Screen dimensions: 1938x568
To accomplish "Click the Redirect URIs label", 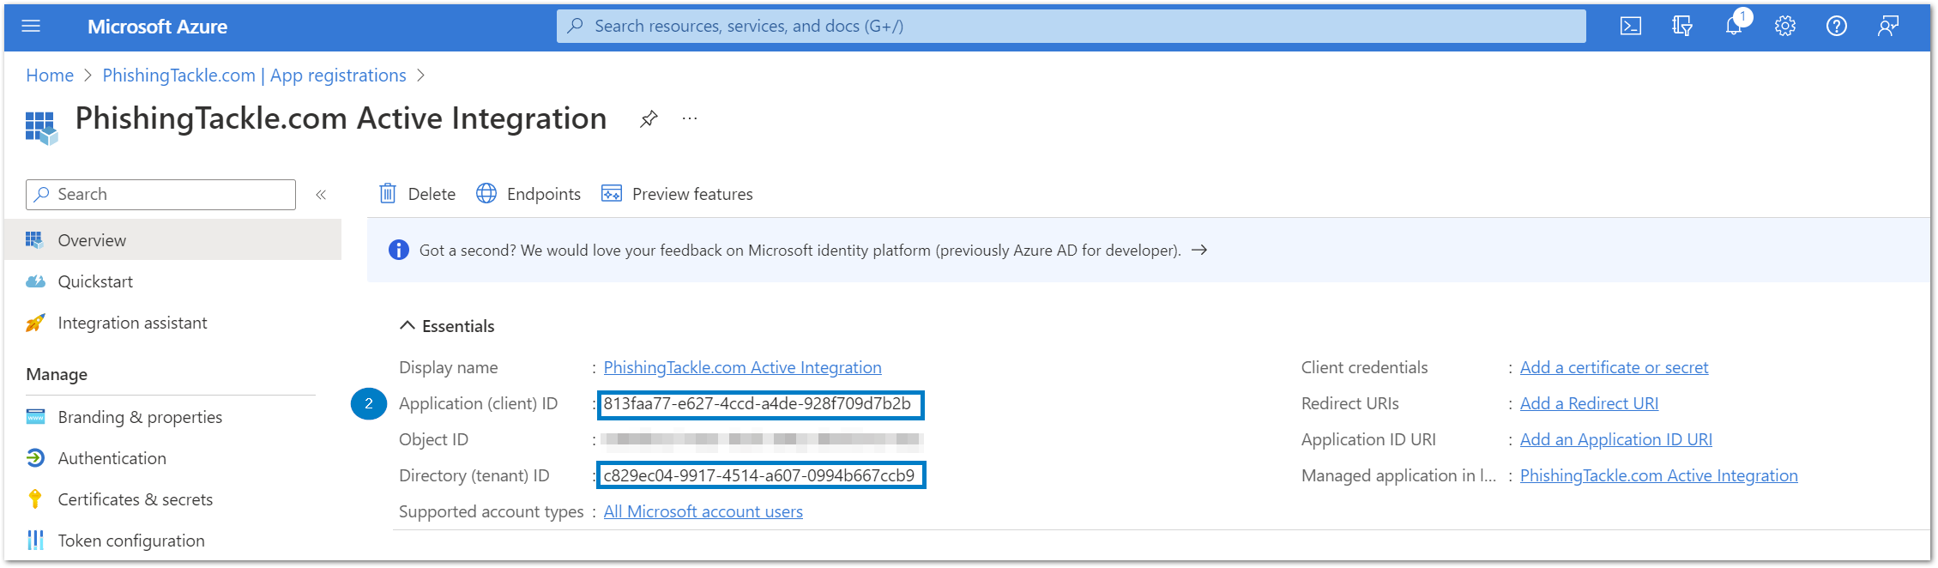I will click(1349, 403).
